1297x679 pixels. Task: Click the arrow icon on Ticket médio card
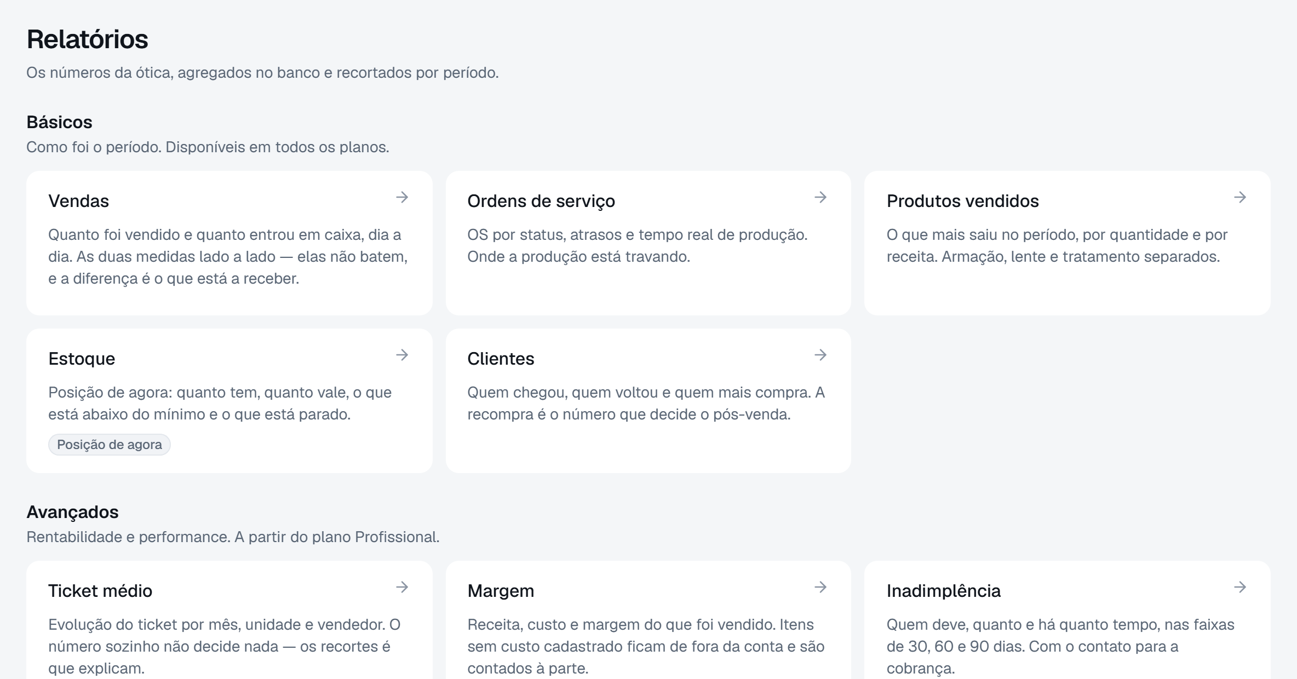tap(402, 587)
